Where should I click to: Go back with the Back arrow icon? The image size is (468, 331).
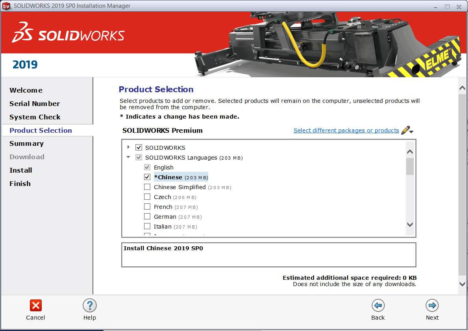378,305
